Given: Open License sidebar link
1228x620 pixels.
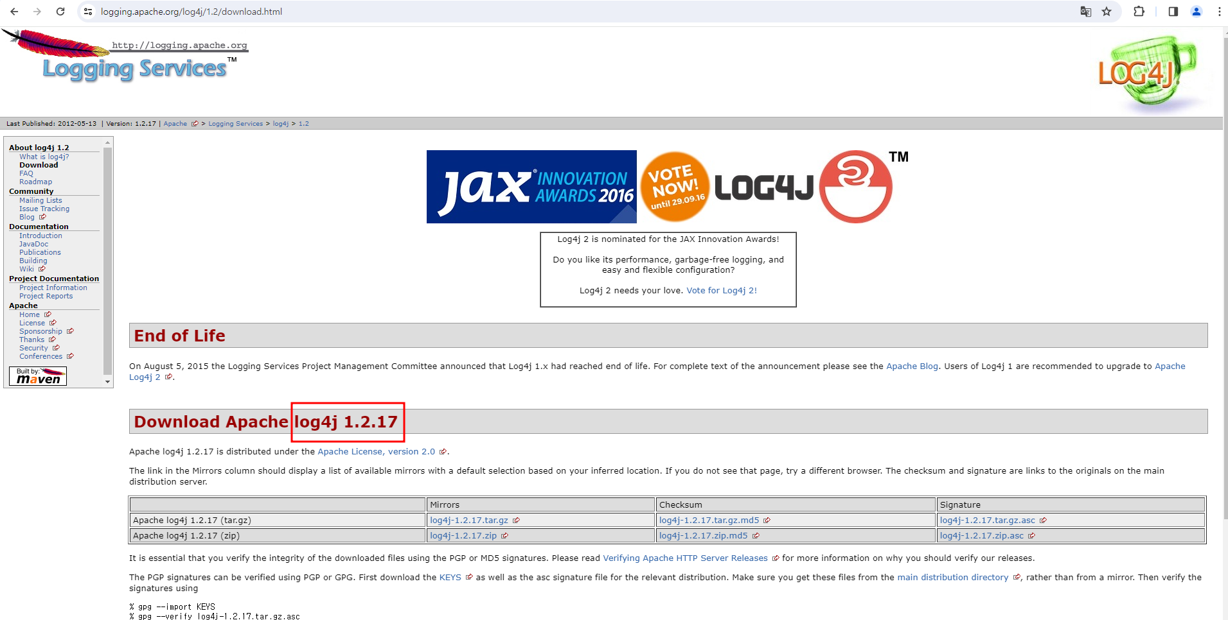Looking at the screenshot, I should point(32,323).
